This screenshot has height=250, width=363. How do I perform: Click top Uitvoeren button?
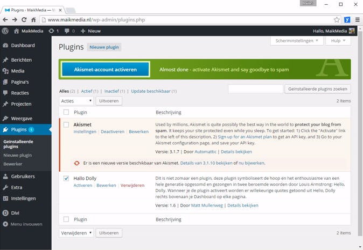[x=109, y=101]
